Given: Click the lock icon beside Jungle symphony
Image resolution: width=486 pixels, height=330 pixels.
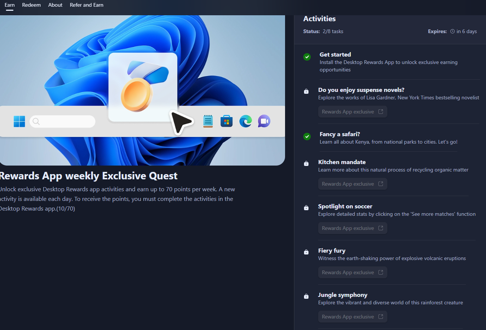Looking at the screenshot, I should 306,296.
